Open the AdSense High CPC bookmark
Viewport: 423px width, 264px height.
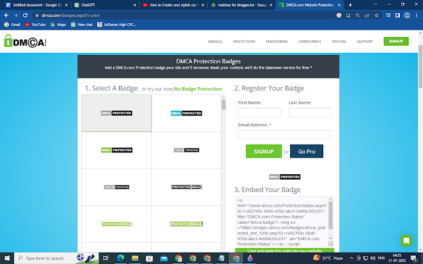pos(117,24)
